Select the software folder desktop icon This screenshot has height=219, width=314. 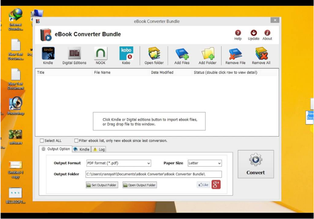16,137
